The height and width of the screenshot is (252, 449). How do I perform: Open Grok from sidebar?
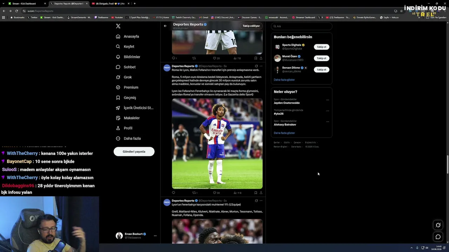click(124, 77)
